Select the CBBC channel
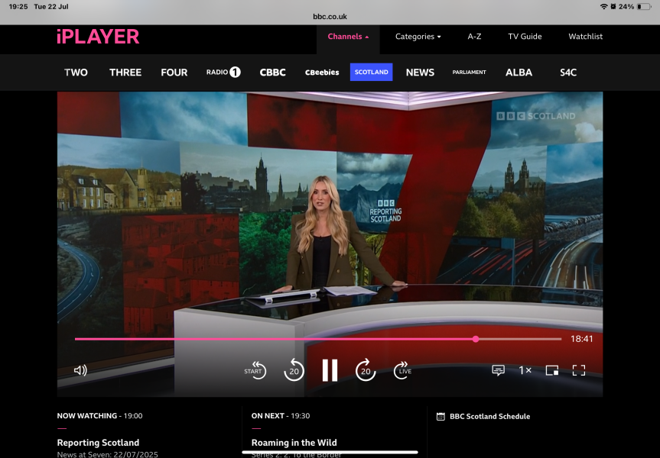 (x=272, y=73)
